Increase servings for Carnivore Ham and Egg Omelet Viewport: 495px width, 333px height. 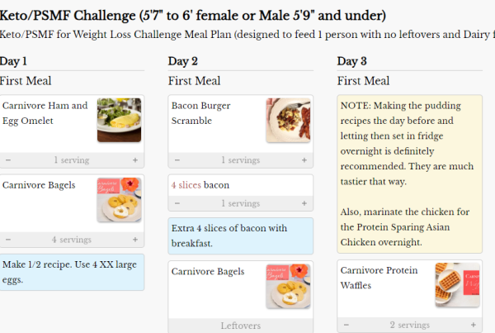[135, 160]
